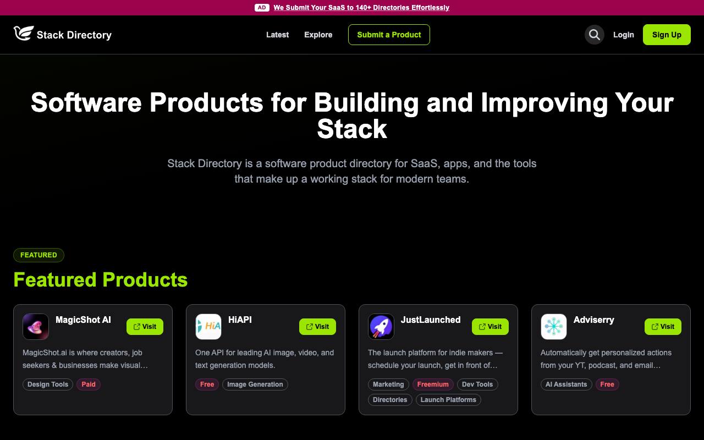
Task: Select the Design Tools tag
Action: click(x=48, y=384)
